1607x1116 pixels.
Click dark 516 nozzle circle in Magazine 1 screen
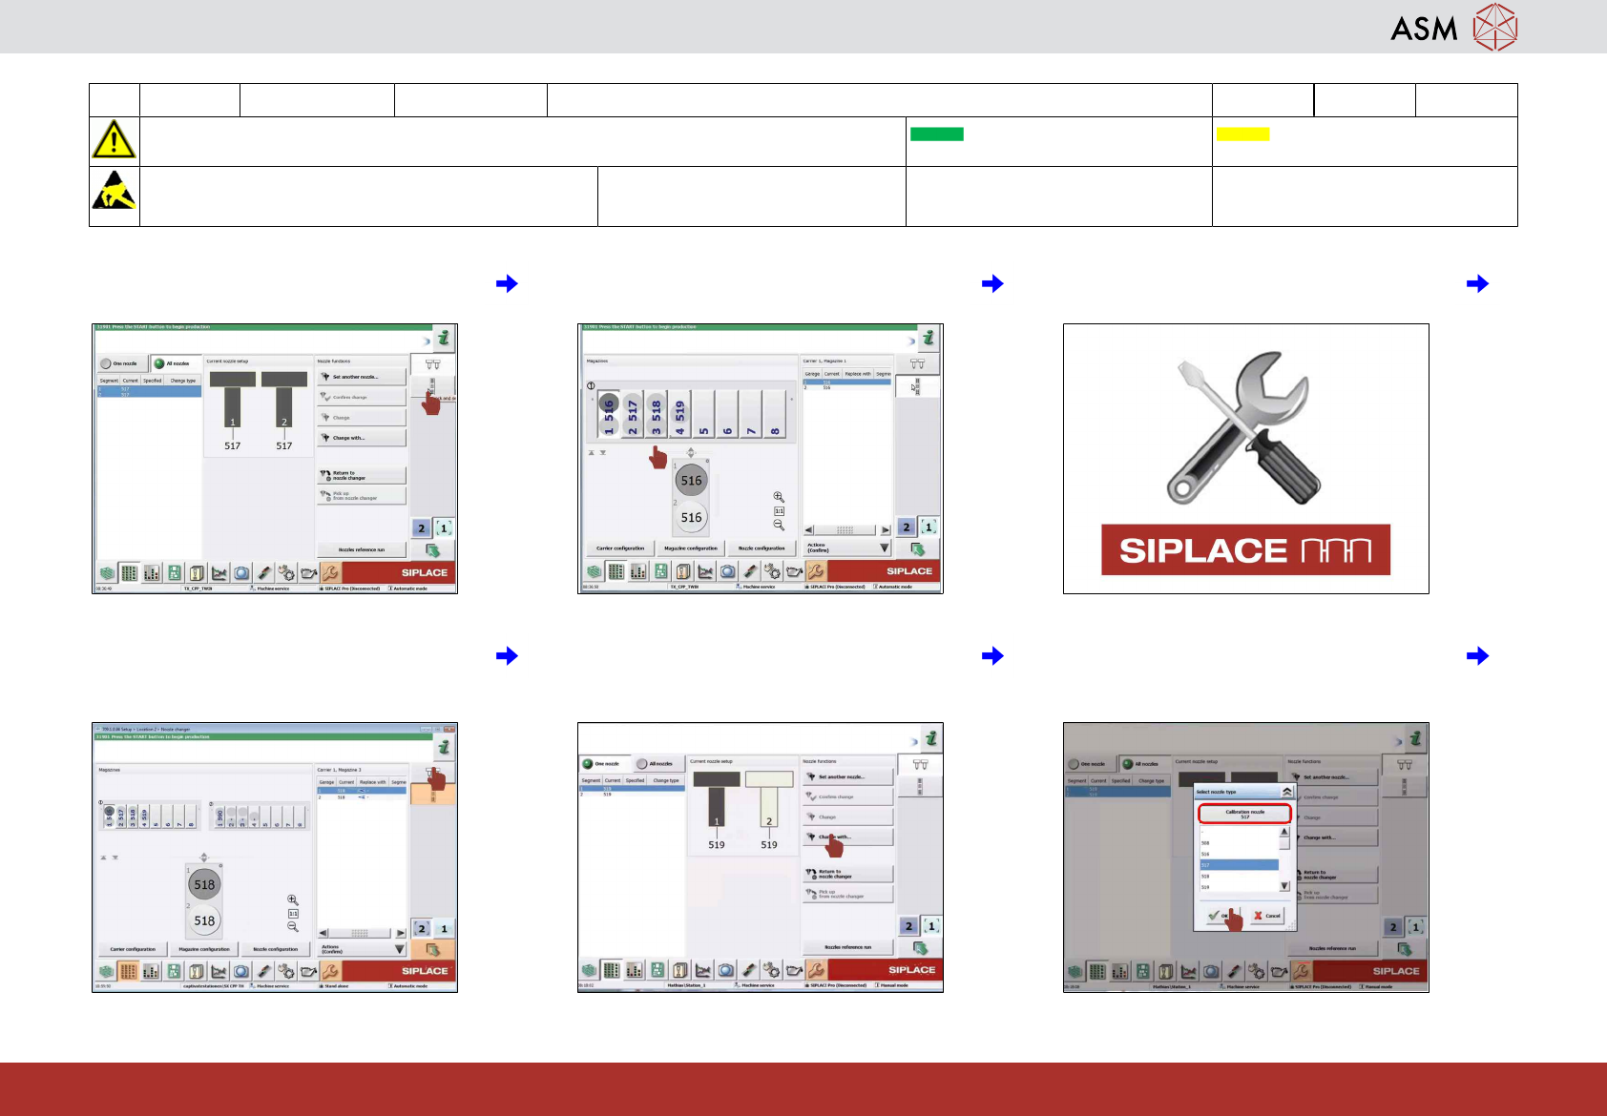692,481
